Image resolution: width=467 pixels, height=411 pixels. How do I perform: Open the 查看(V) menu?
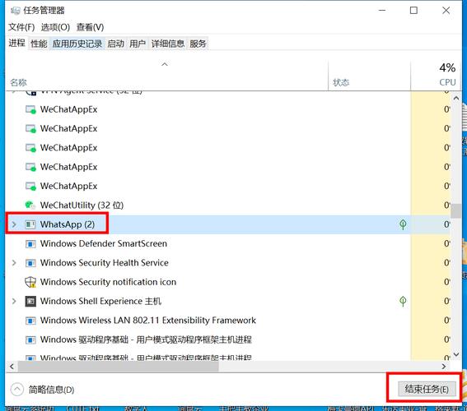pos(90,27)
